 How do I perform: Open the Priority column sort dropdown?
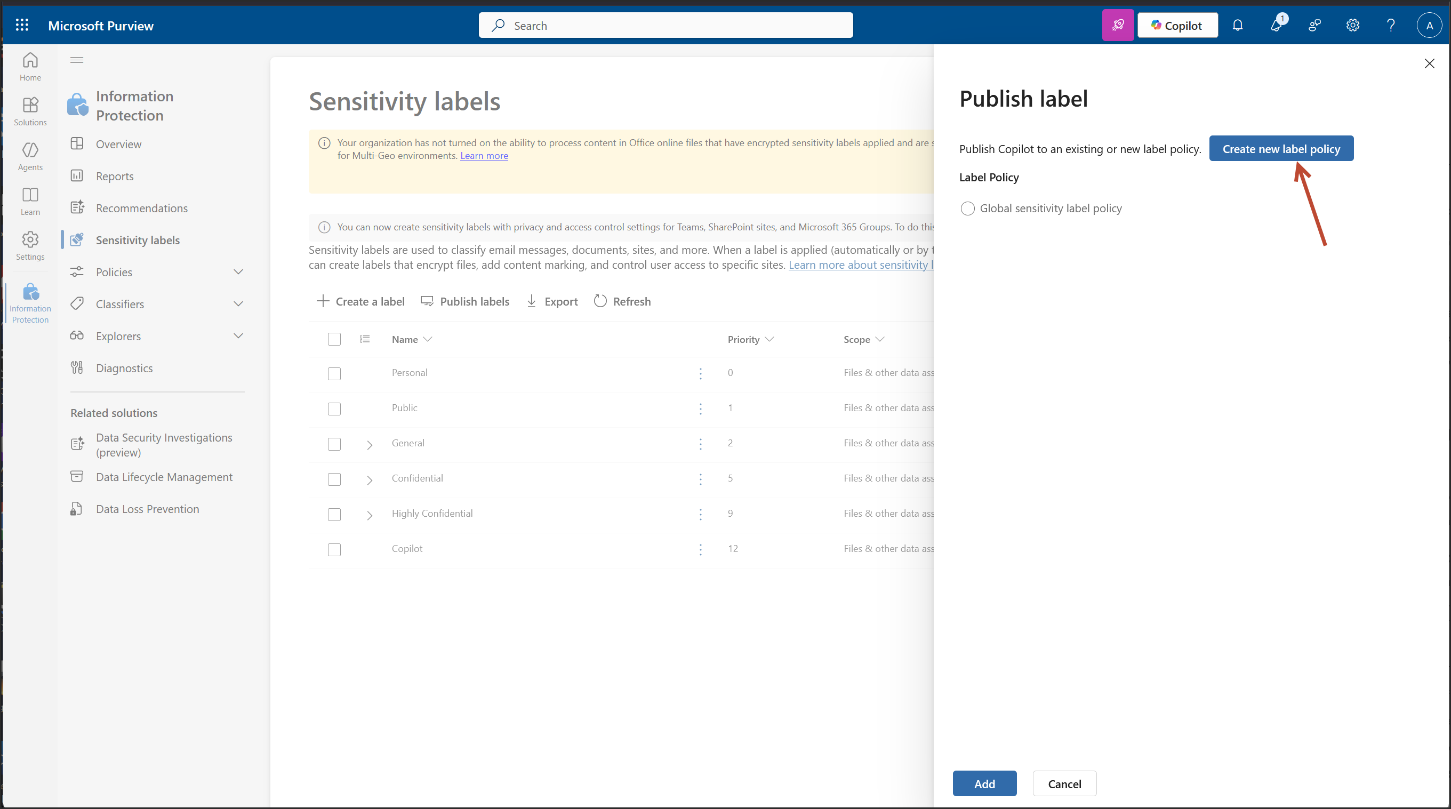click(x=769, y=339)
